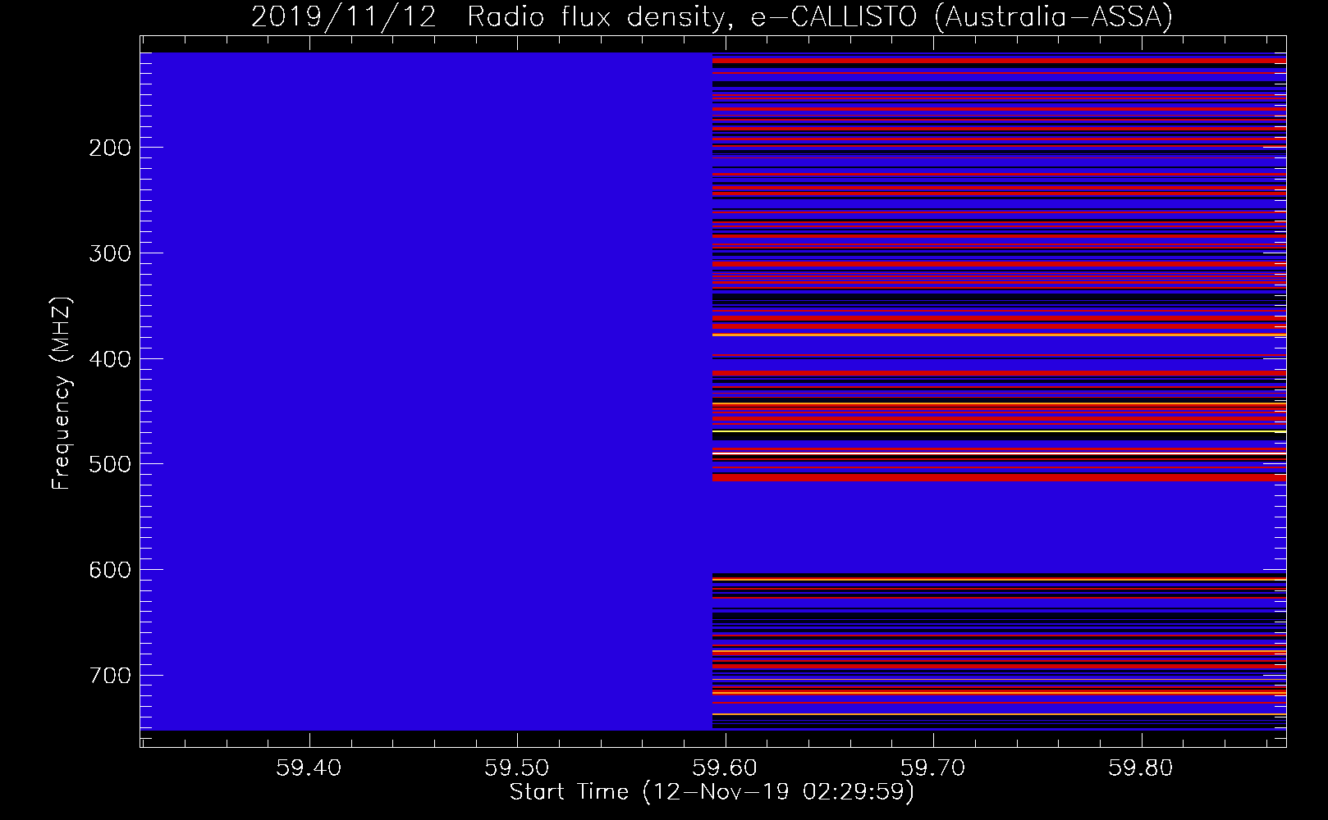Click the 700 frequency tick label

109,676
